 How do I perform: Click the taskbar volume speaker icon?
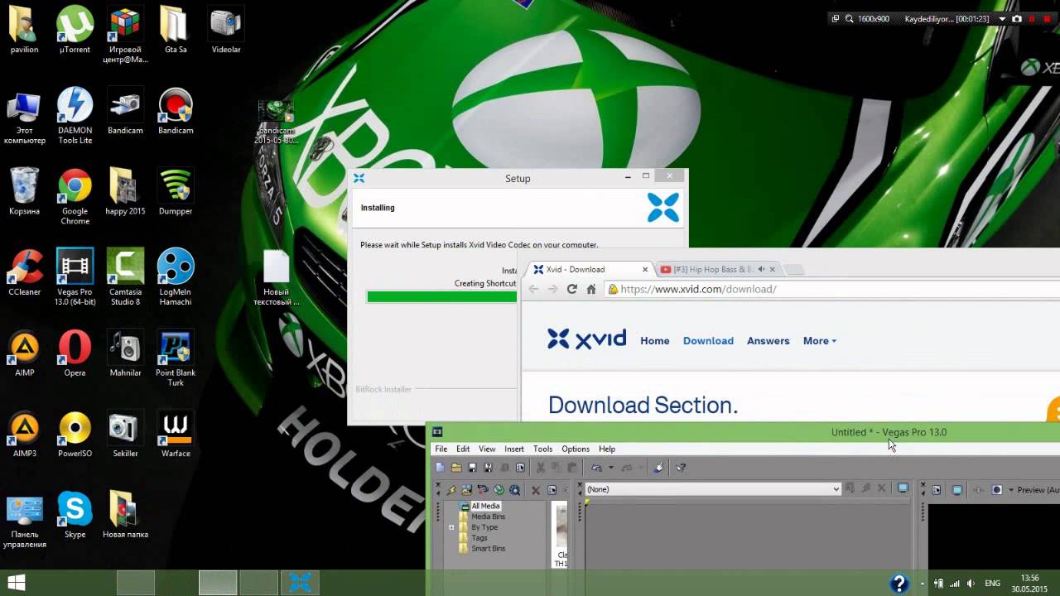click(971, 584)
